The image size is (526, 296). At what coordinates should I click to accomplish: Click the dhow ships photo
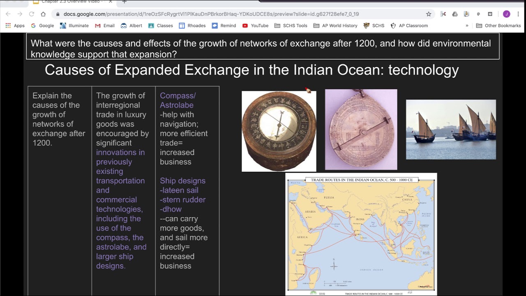[x=451, y=129]
